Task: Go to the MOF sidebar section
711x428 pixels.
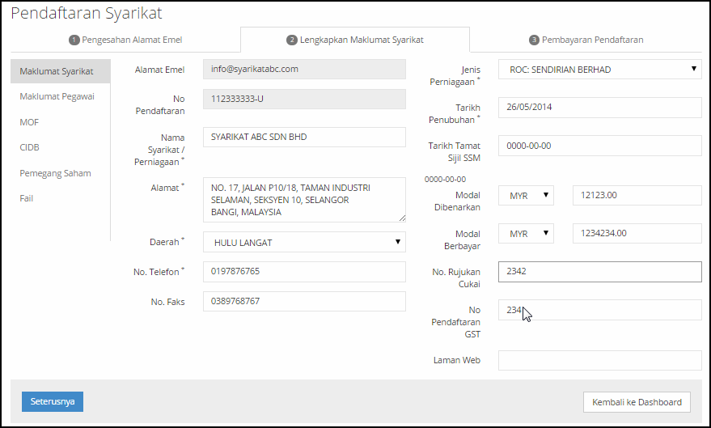Action: pyautogui.click(x=29, y=122)
